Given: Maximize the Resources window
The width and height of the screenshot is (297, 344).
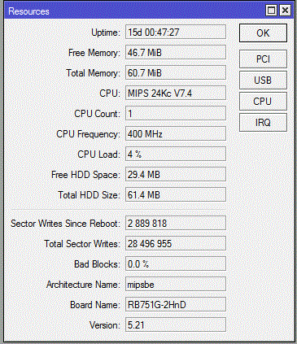Looking at the screenshot, I should coord(271,11).
